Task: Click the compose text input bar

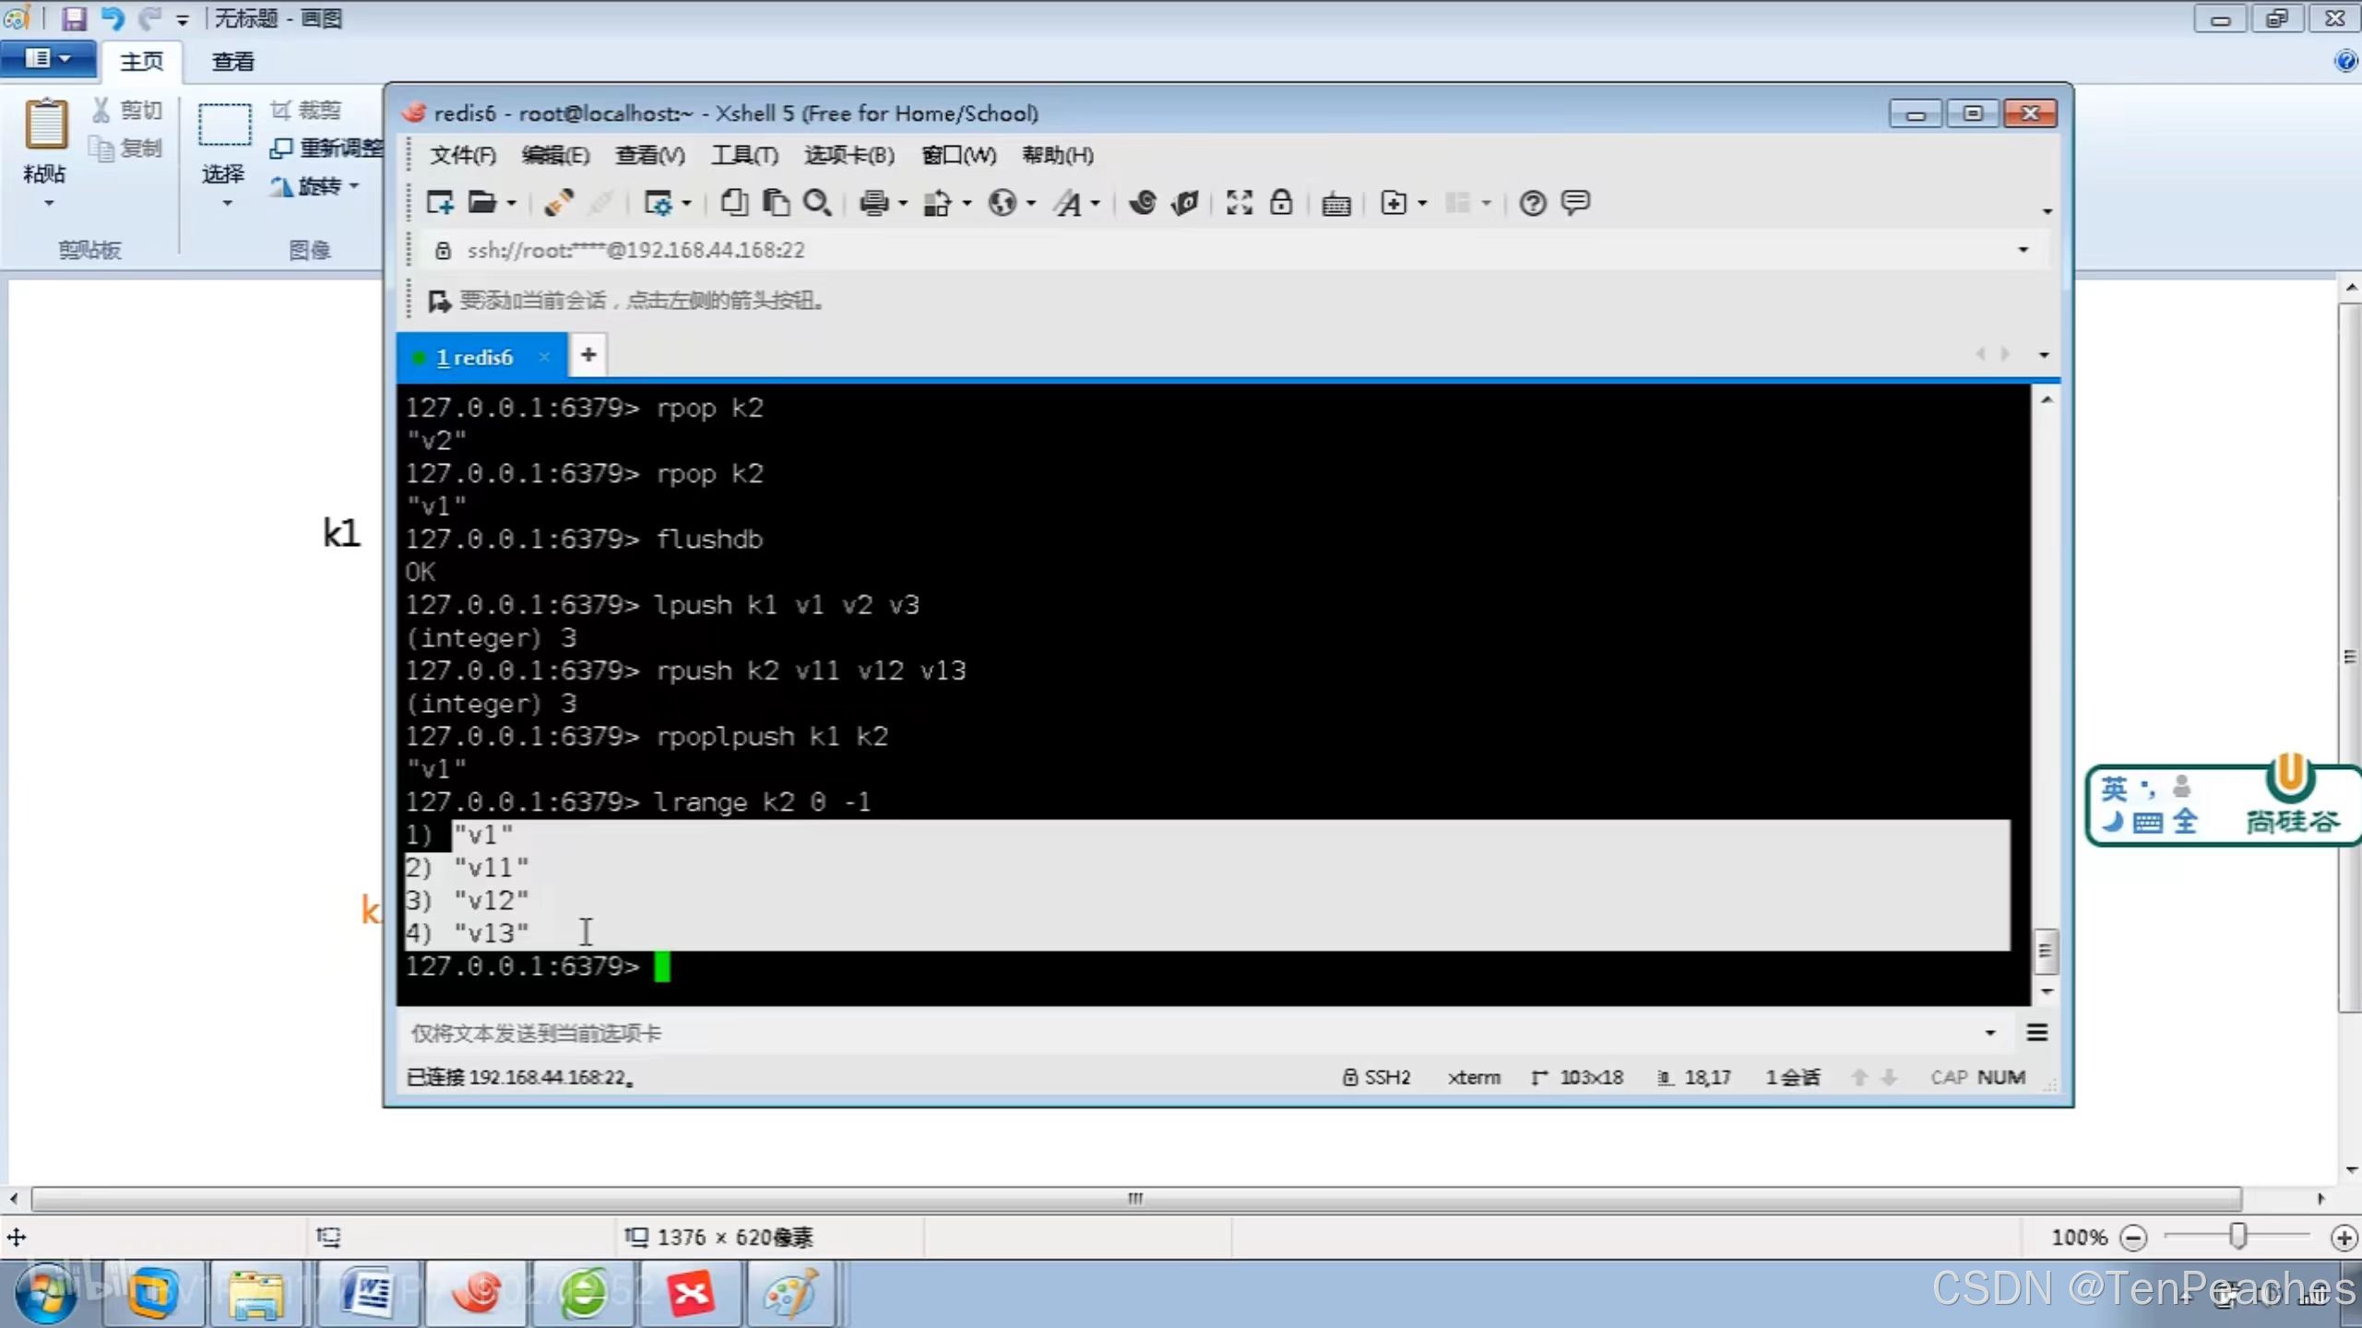Action: [x=1107, y=1033]
